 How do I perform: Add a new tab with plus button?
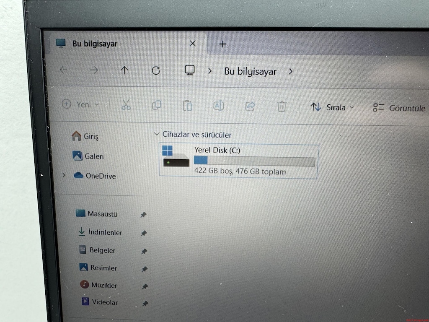point(222,44)
